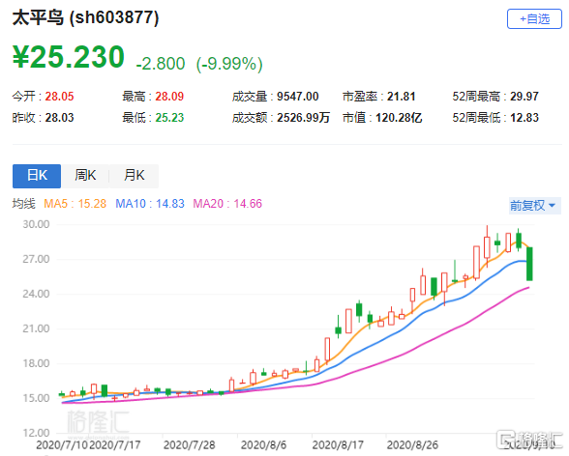Click the 均线 moving average label

[23, 204]
